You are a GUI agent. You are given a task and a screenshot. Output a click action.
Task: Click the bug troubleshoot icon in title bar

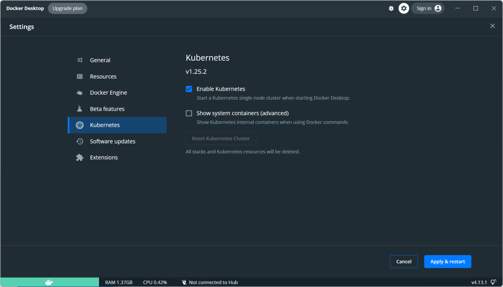click(x=391, y=8)
